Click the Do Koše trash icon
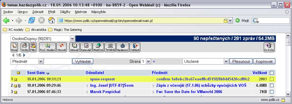The image size is (292, 104). (x=269, y=47)
